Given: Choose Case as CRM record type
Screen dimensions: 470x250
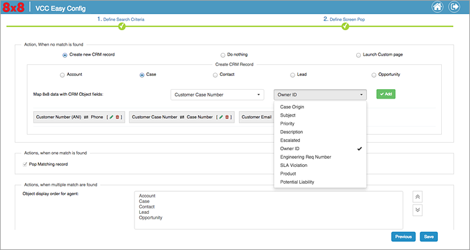Looking at the screenshot, I should (142, 75).
